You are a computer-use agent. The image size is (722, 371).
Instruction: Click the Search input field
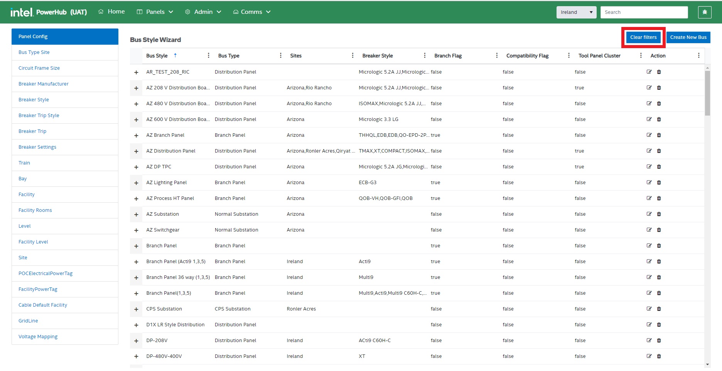(644, 12)
